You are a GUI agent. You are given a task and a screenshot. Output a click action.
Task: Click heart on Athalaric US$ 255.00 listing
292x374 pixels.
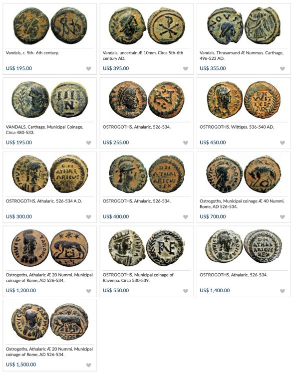click(186, 143)
